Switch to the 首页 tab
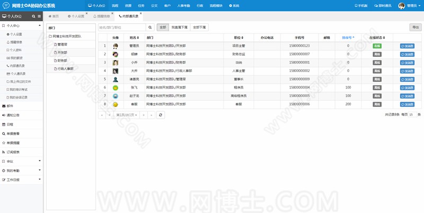Screen dimensions: 424x213 point(54,16)
